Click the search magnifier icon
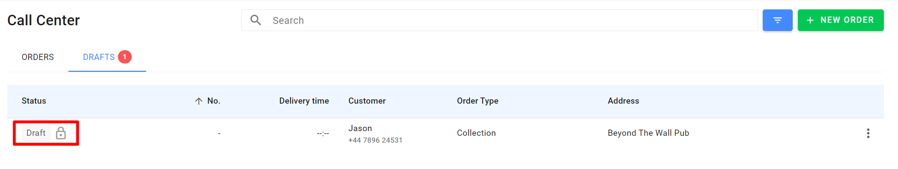This screenshot has width=898, height=169. pyautogui.click(x=256, y=20)
